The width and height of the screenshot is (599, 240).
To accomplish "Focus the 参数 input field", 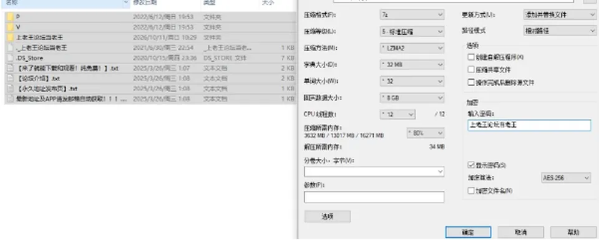I will point(374,197).
